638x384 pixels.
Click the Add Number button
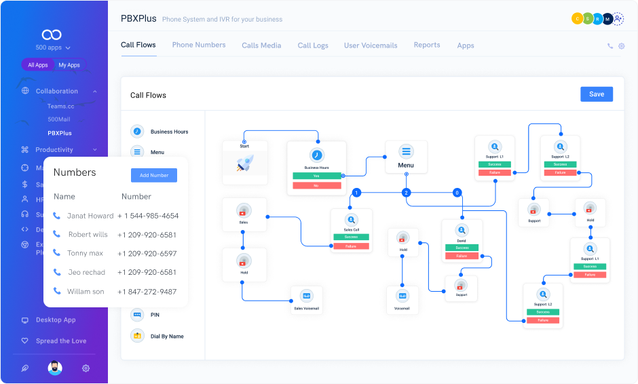pos(154,175)
